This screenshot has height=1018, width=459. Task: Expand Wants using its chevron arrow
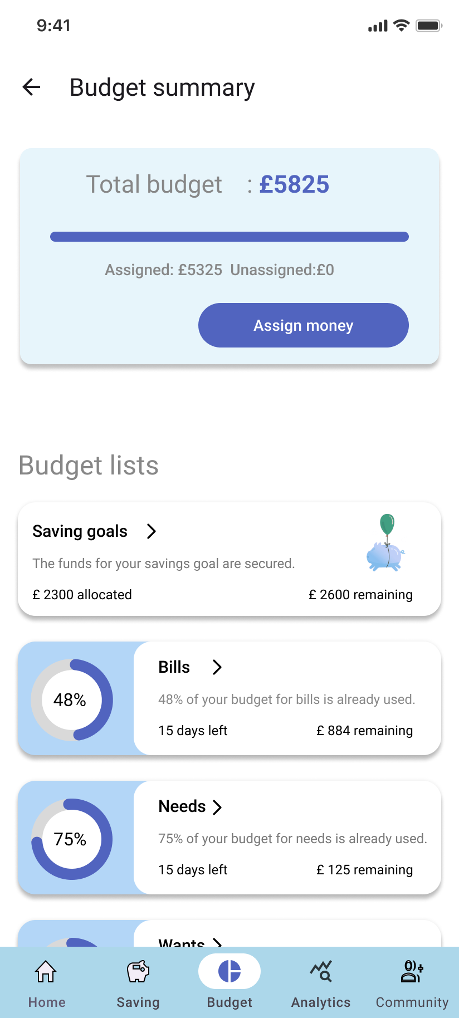pyautogui.click(x=217, y=942)
